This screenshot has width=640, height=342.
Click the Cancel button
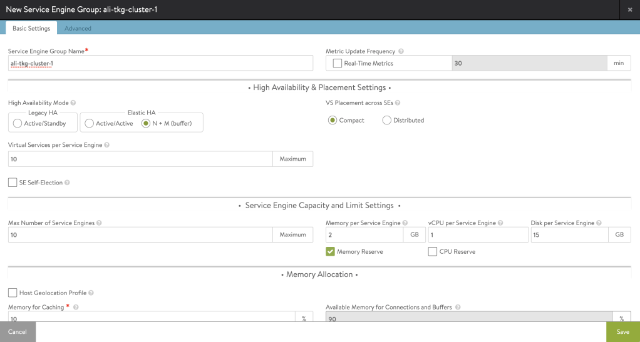pos(18,332)
